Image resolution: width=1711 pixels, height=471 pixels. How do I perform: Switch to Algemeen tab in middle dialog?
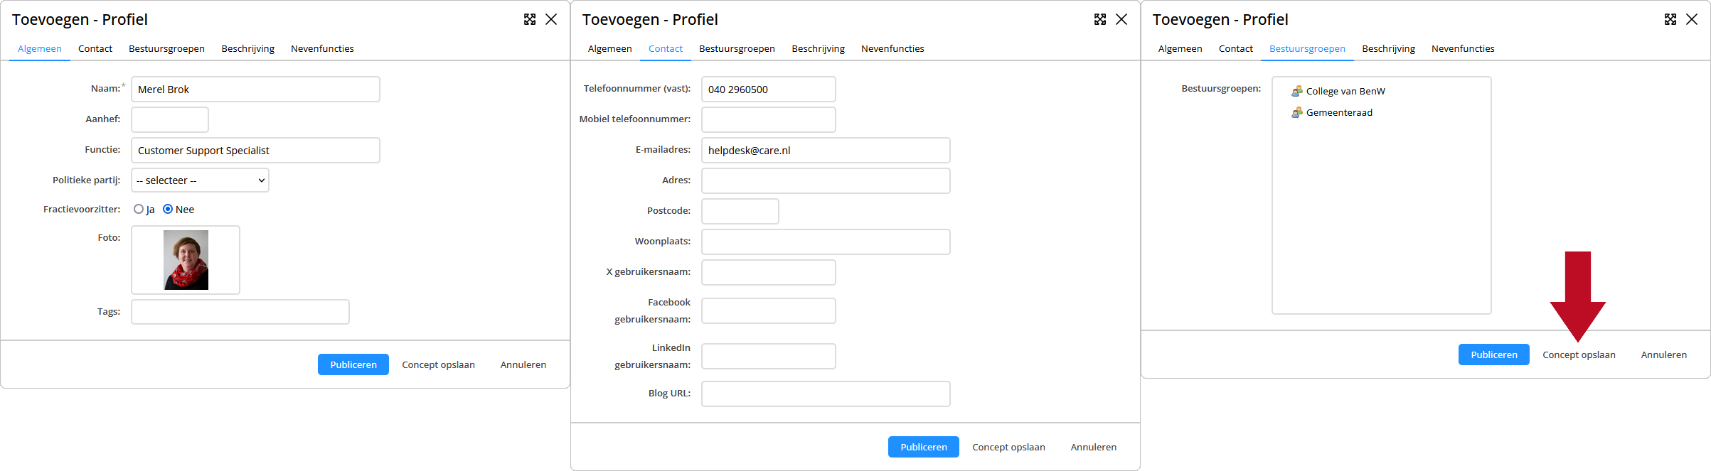click(609, 48)
